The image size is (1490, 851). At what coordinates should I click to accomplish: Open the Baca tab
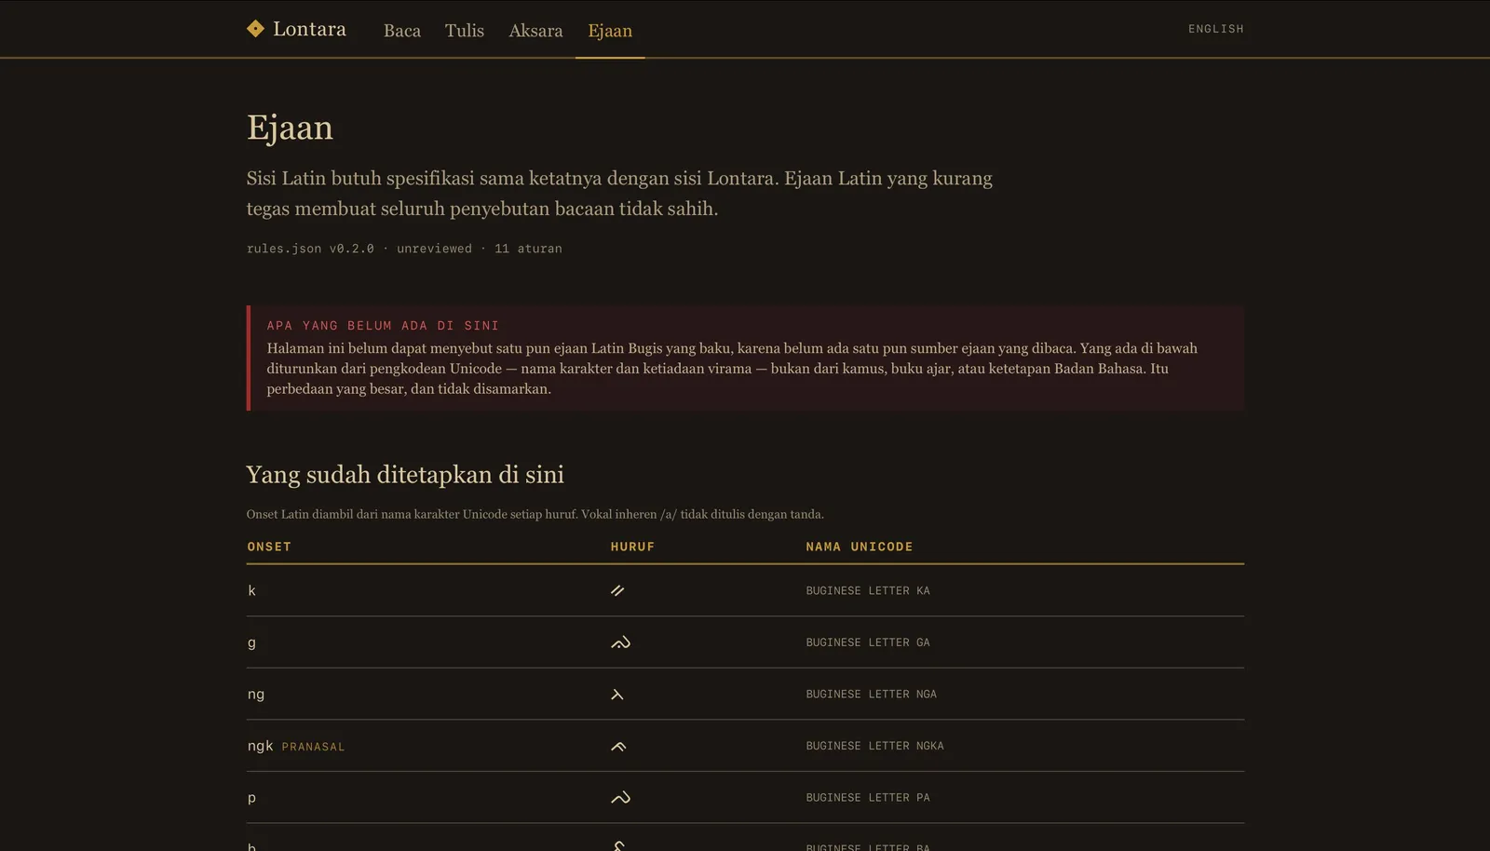click(402, 31)
